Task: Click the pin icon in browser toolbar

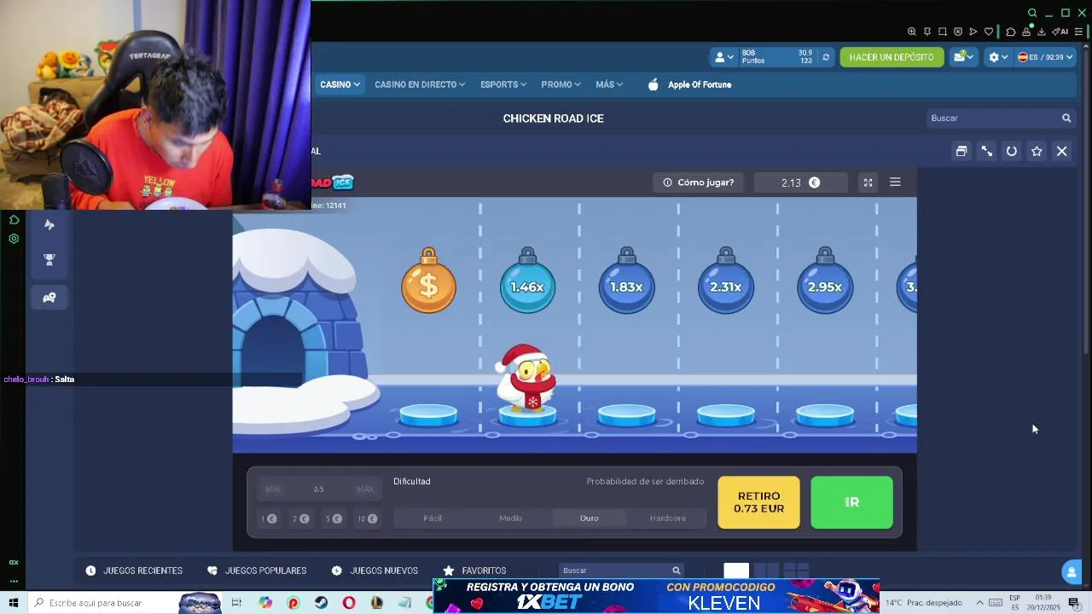Action: pos(927,32)
